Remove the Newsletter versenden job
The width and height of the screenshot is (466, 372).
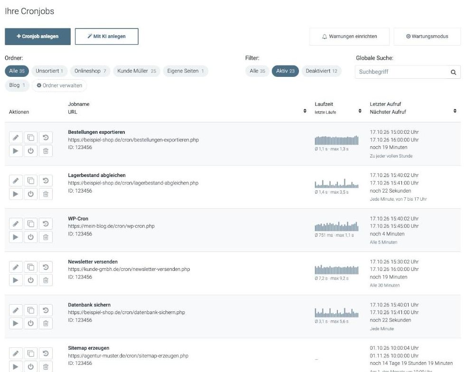click(46, 280)
